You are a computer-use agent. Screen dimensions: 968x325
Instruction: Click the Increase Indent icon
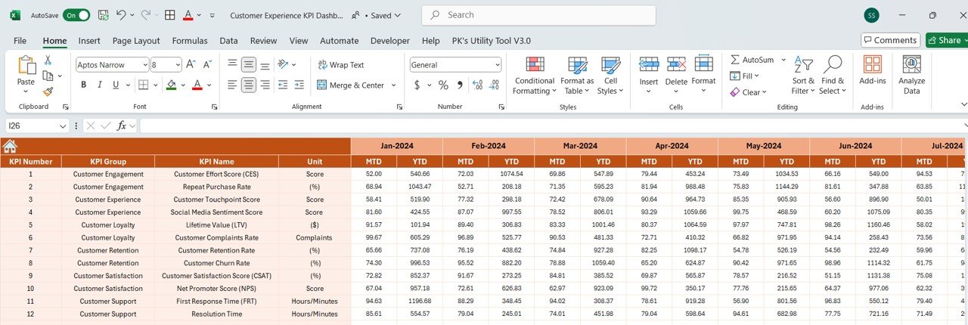pos(300,85)
